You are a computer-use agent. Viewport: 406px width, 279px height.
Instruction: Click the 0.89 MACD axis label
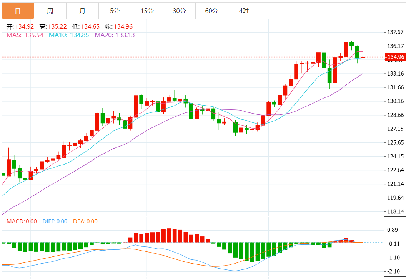(393, 230)
